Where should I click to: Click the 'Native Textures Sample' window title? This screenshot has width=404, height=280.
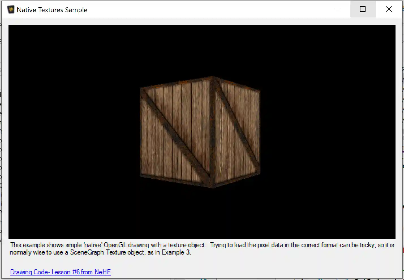[x=52, y=10]
